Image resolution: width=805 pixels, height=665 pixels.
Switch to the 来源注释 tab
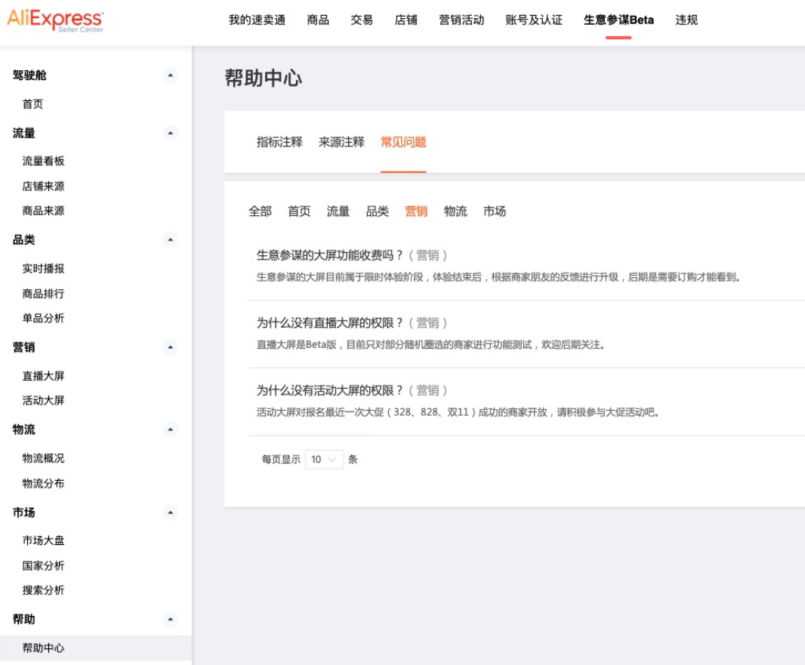coord(341,142)
